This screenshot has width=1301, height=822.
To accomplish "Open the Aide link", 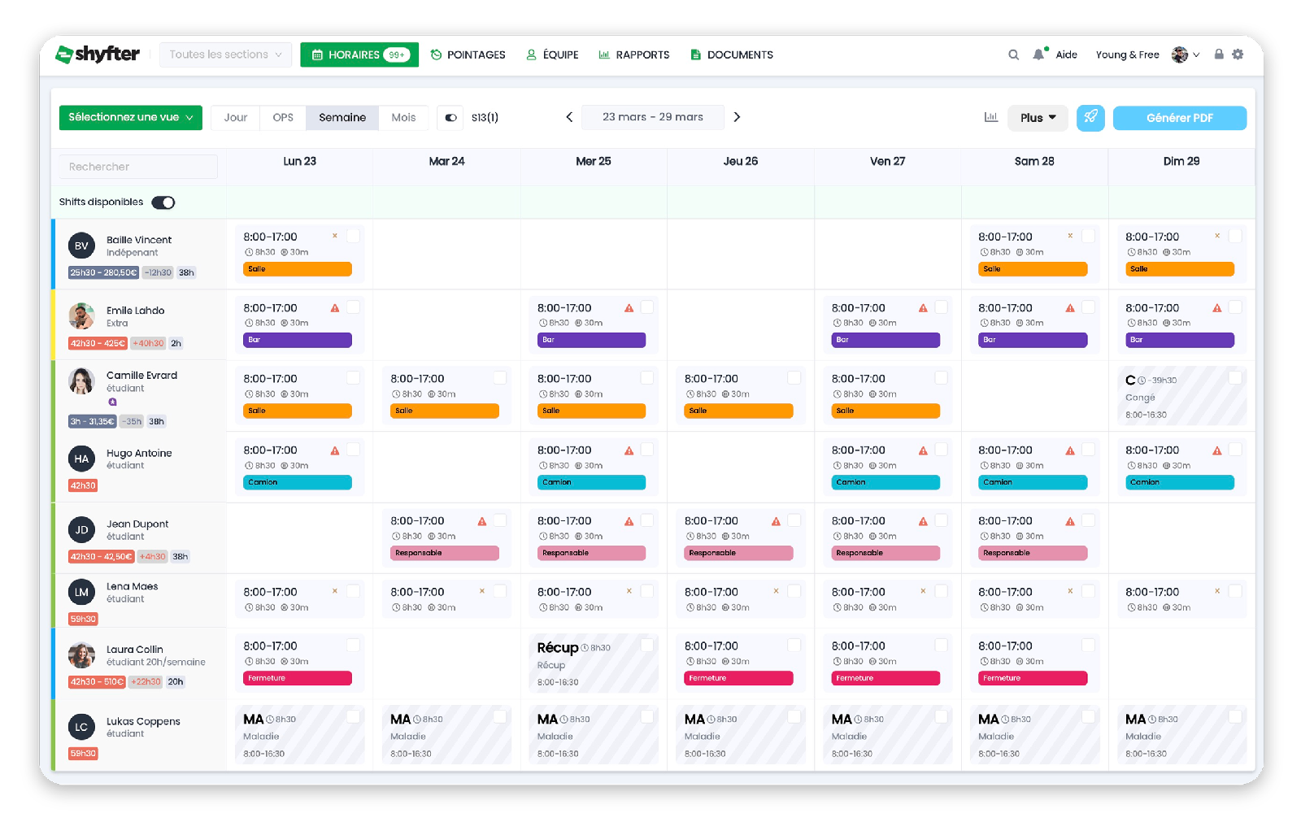I will tap(1066, 54).
